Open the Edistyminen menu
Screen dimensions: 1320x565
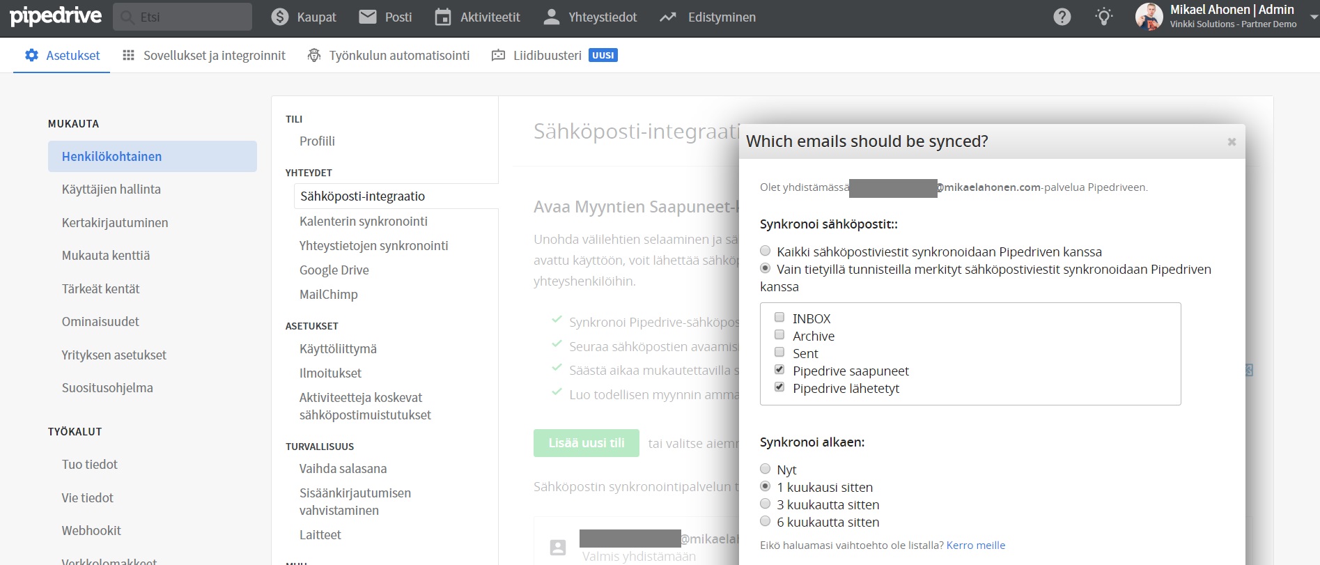708,17
